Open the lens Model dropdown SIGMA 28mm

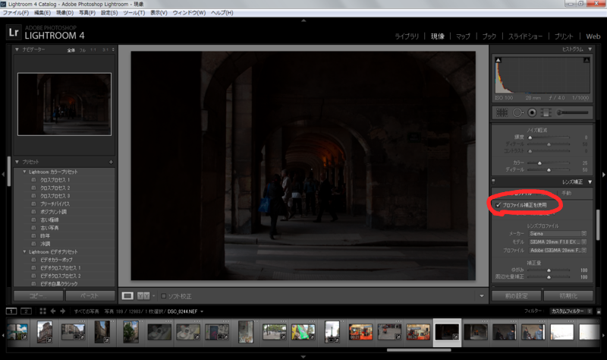pyautogui.click(x=558, y=242)
